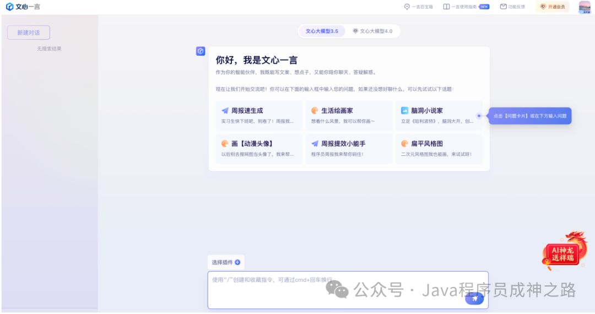The height and width of the screenshot is (314, 595).
Task: Click the 文心一言 logo in header
Action: coord(23,7)
